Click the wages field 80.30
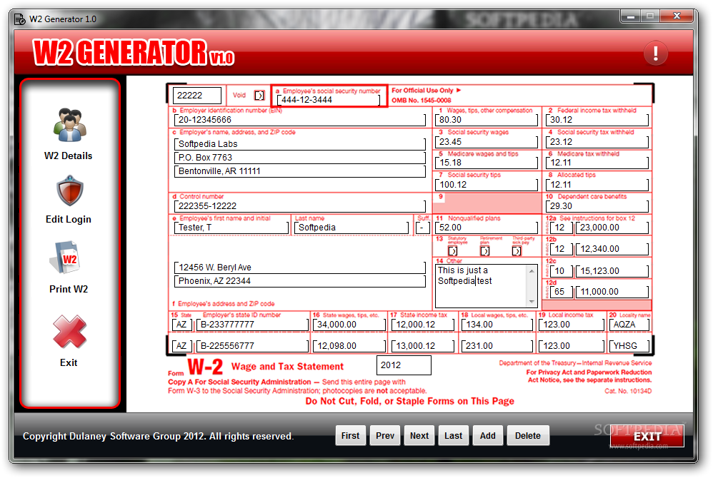This screenshot has height=478, width=713. (486, 120)
